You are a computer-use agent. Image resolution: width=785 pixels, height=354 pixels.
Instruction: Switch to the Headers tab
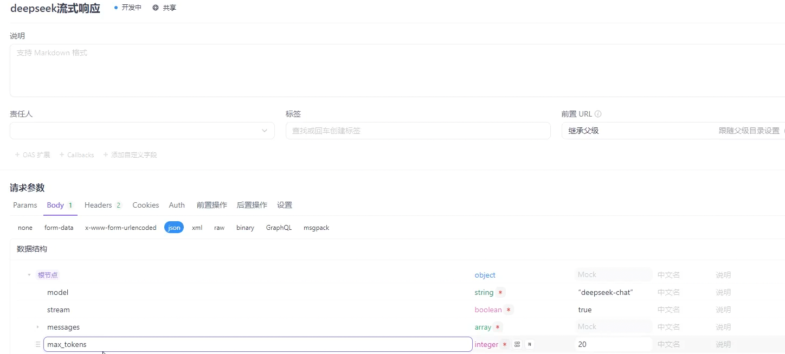click(102, 205)
